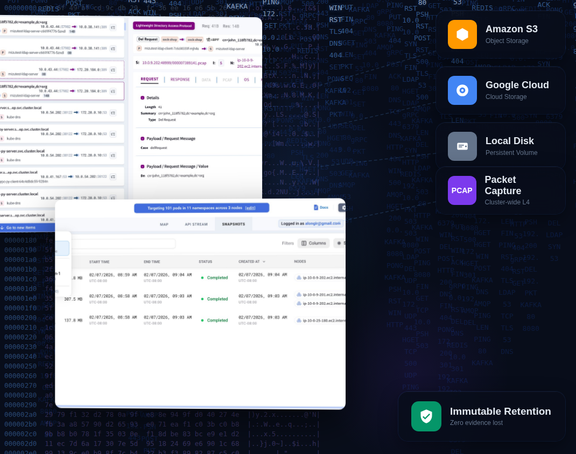
Task: Open details icon for rver.s...op.svc.cluster.local entry
Action: point(113,112)
